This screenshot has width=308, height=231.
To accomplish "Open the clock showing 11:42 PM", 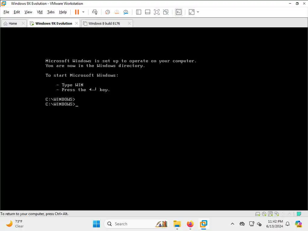I will pyautogui.click(x=275, y=224).
